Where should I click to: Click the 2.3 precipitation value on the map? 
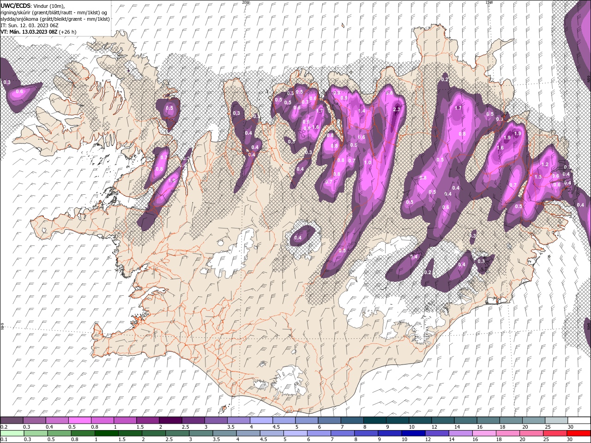(x=396, y=109)
